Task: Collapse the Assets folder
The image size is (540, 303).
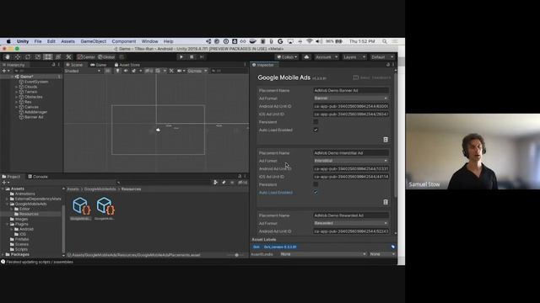Action: click(3, 189)
